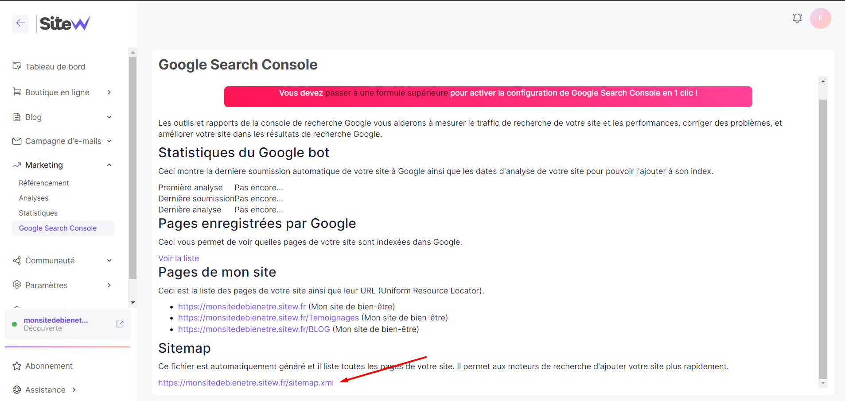Click content panel scroll up arrow

click(823, 81)
